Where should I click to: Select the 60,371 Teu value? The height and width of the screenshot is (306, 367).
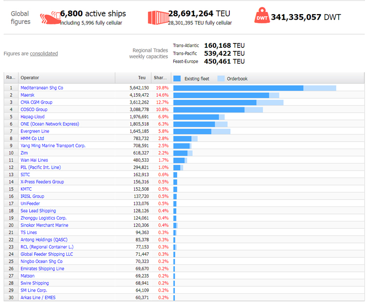point(142,298)
